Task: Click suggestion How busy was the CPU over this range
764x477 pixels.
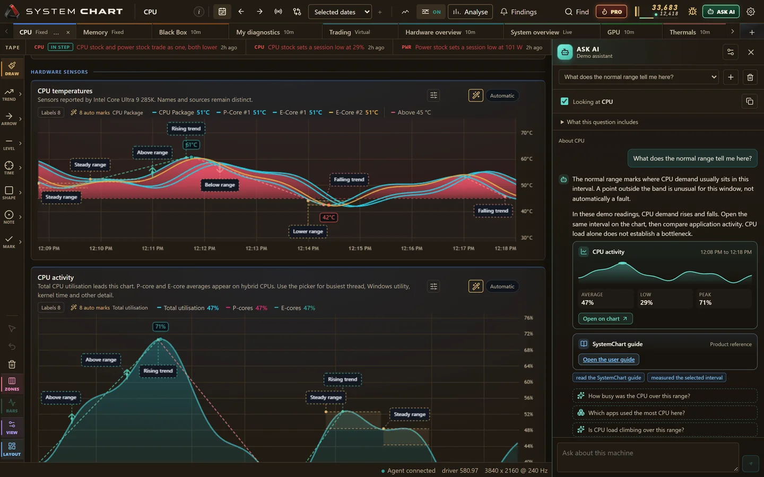Action: click(x=664, y=396)
